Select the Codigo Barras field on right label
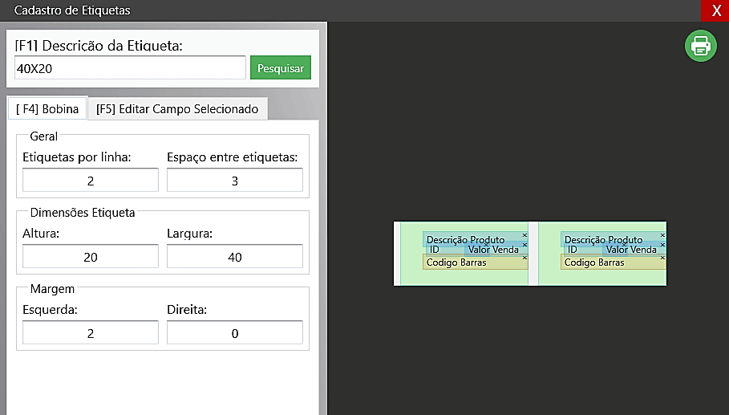Viewport: 729px width, 415px height. [601, 262]
